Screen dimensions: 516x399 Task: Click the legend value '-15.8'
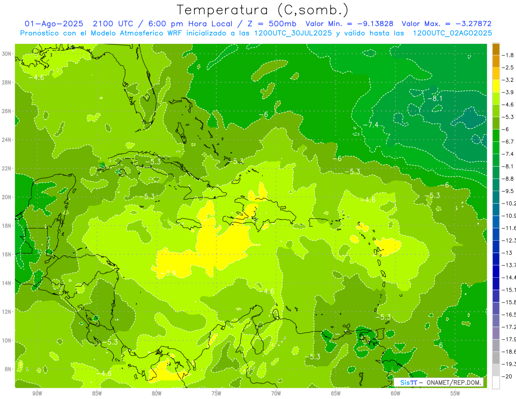[x=509, y=302]
